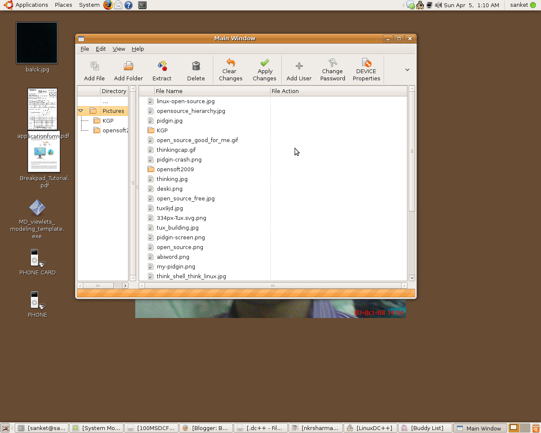Viewport: 541px width, 433px height.
Task: Open the Places menu in top panel
Action: (63, 5)
